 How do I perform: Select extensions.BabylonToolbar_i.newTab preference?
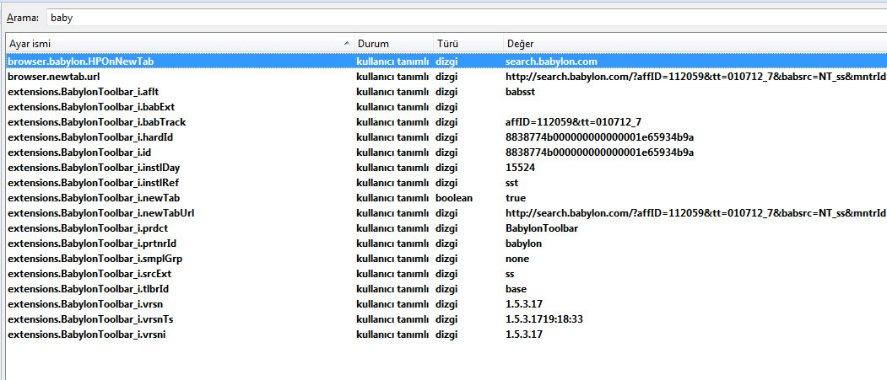point(446,198)
